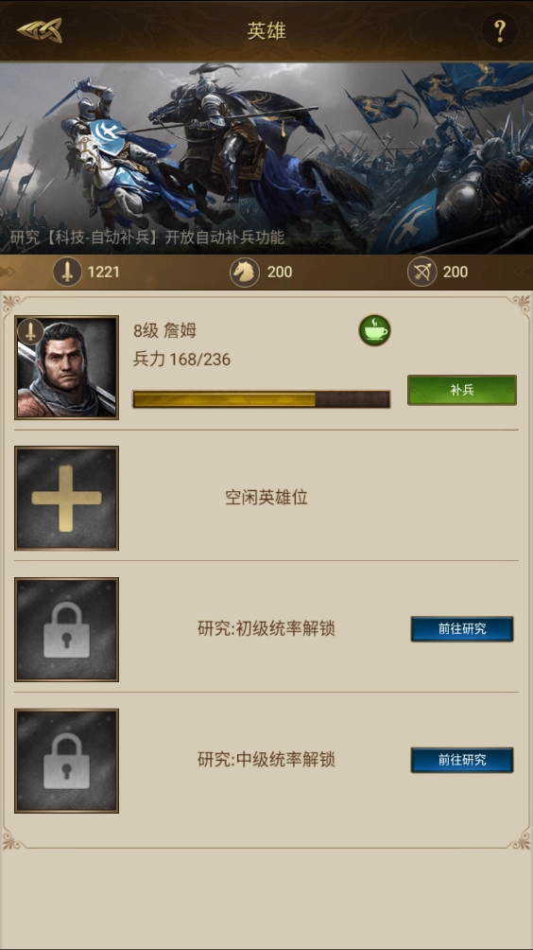Tap the 8级 詹姆 hero name

pyautogui.click(x=164, y=331)
